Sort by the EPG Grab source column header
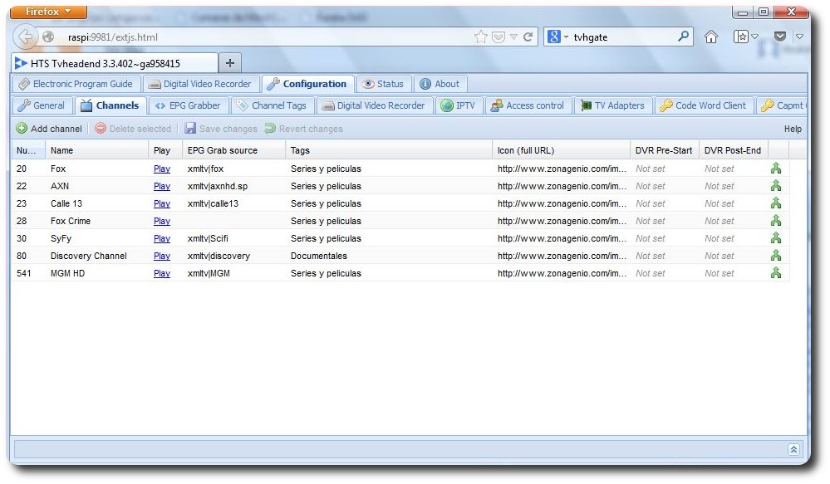 pyautogui.click(x=233, y=150)
